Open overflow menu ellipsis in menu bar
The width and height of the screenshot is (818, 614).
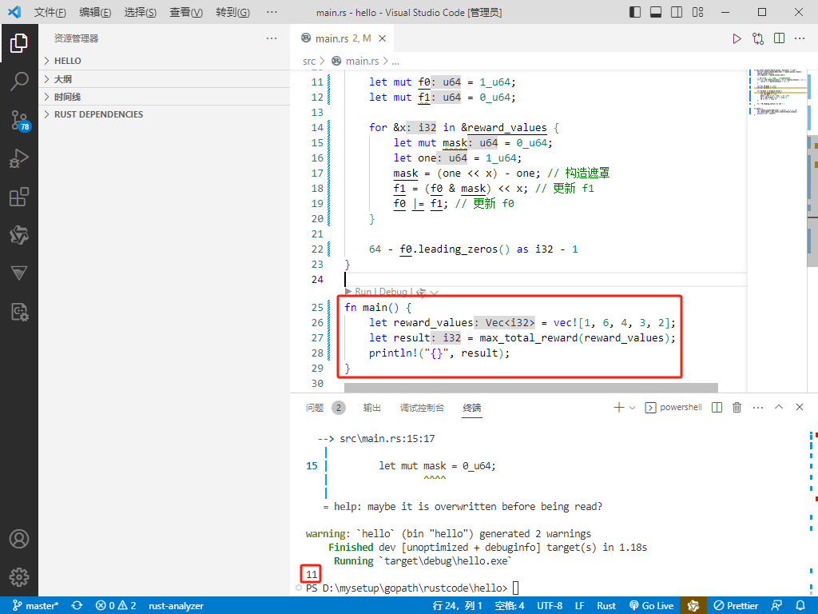pos(272,12)
